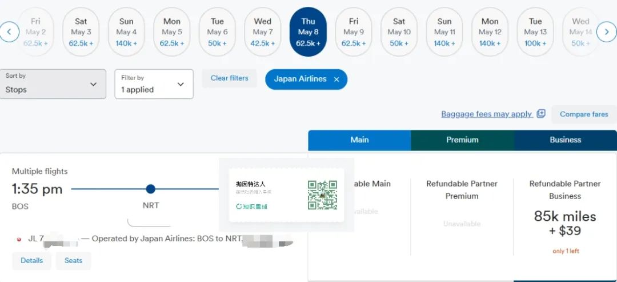Select the Main cabin tab
Screen dimensions: 617x282
359,140
